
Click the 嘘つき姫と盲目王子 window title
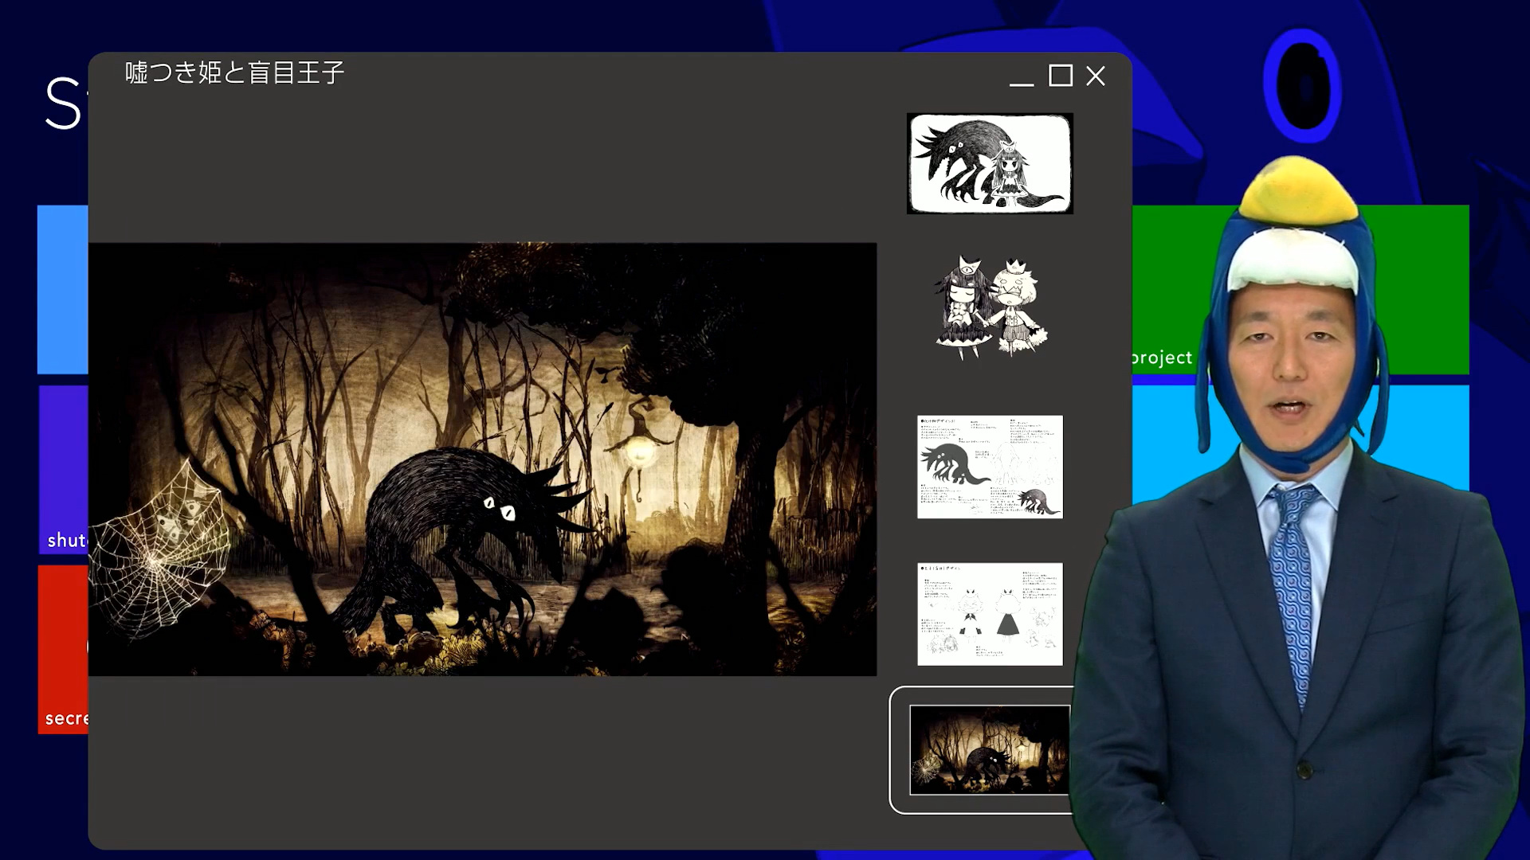[x=234, y=73]
